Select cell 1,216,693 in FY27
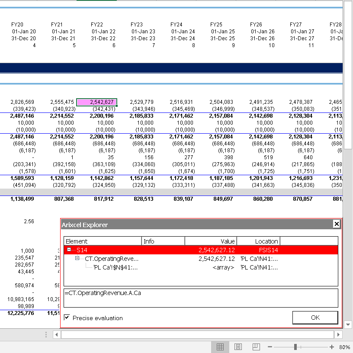353x353 pixels. [x=301, y=178]
